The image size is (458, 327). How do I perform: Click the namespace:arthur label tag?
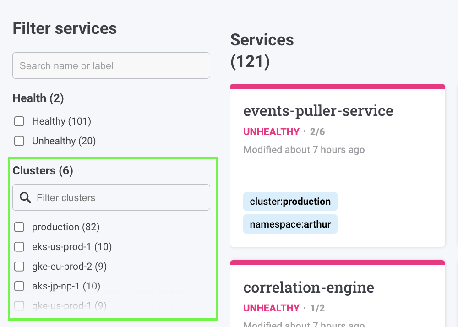[x=290, y=224]
